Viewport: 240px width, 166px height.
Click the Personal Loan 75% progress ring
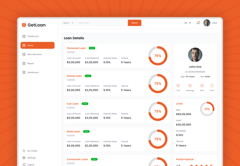[158, 56]
